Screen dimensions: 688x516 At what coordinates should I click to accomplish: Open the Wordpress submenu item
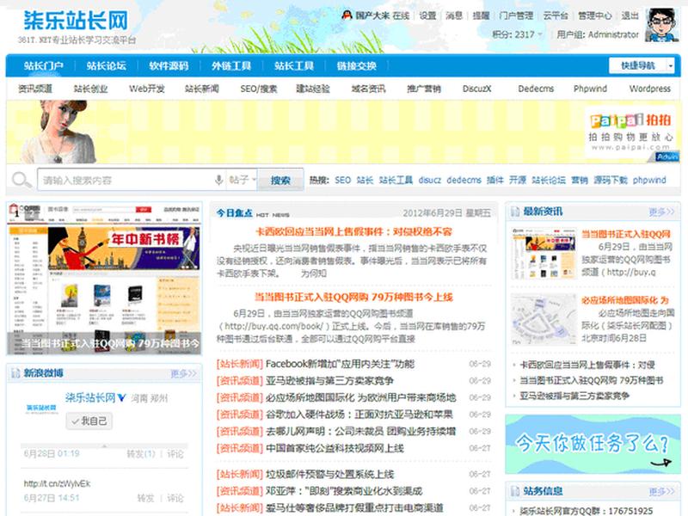pos(650,89)
